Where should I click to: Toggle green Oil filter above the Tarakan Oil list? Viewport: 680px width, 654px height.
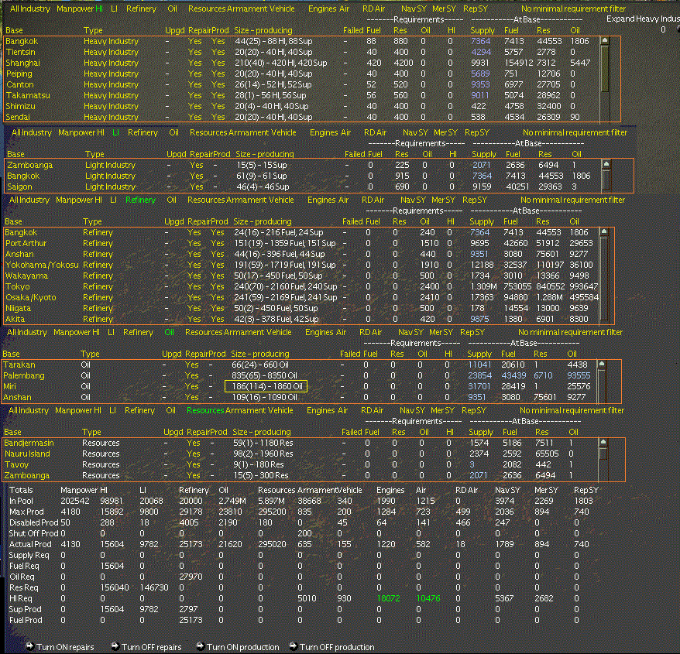tap(169, 332)
